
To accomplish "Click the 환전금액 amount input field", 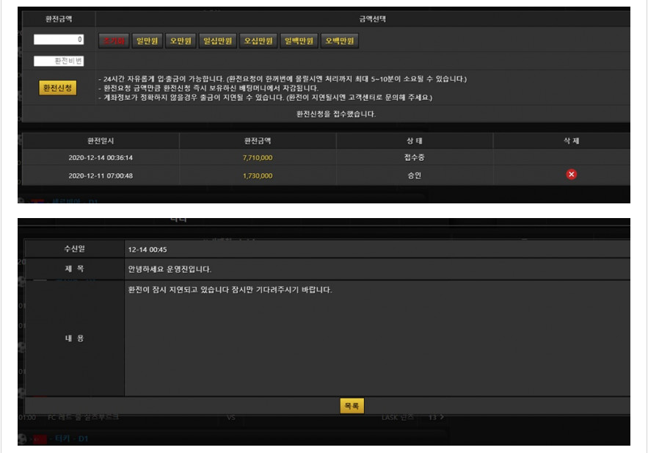I will point(59,40).
